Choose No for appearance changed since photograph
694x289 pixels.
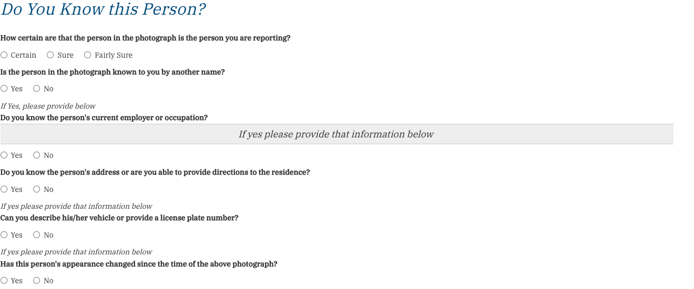point(37,281)
